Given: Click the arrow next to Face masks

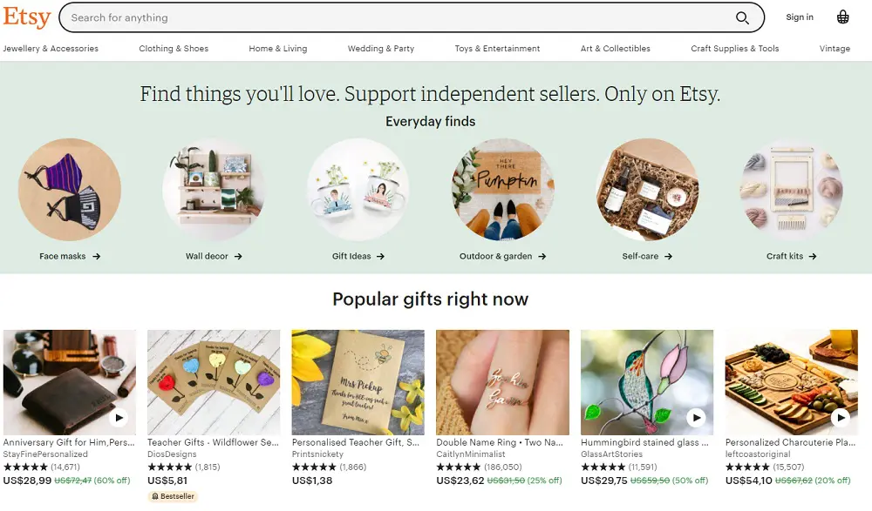Looking at the screenshot, I should pyautogui.click(x=98, y=256).
